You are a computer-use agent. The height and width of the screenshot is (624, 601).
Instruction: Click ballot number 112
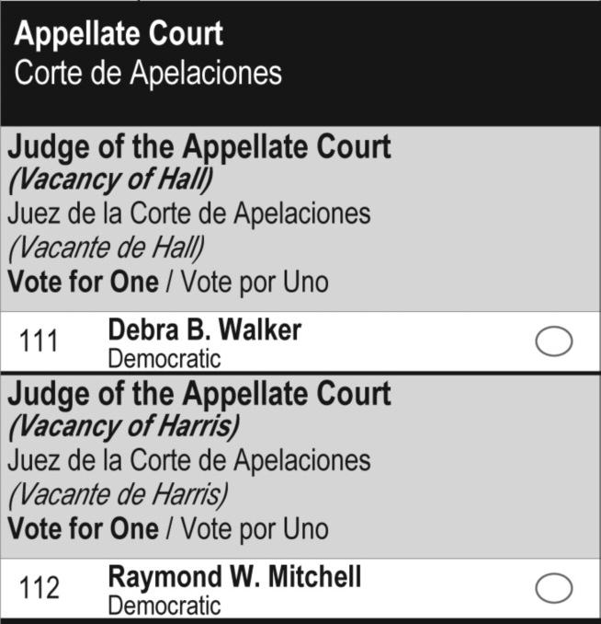pyautogui.click(x=39, y=589)
